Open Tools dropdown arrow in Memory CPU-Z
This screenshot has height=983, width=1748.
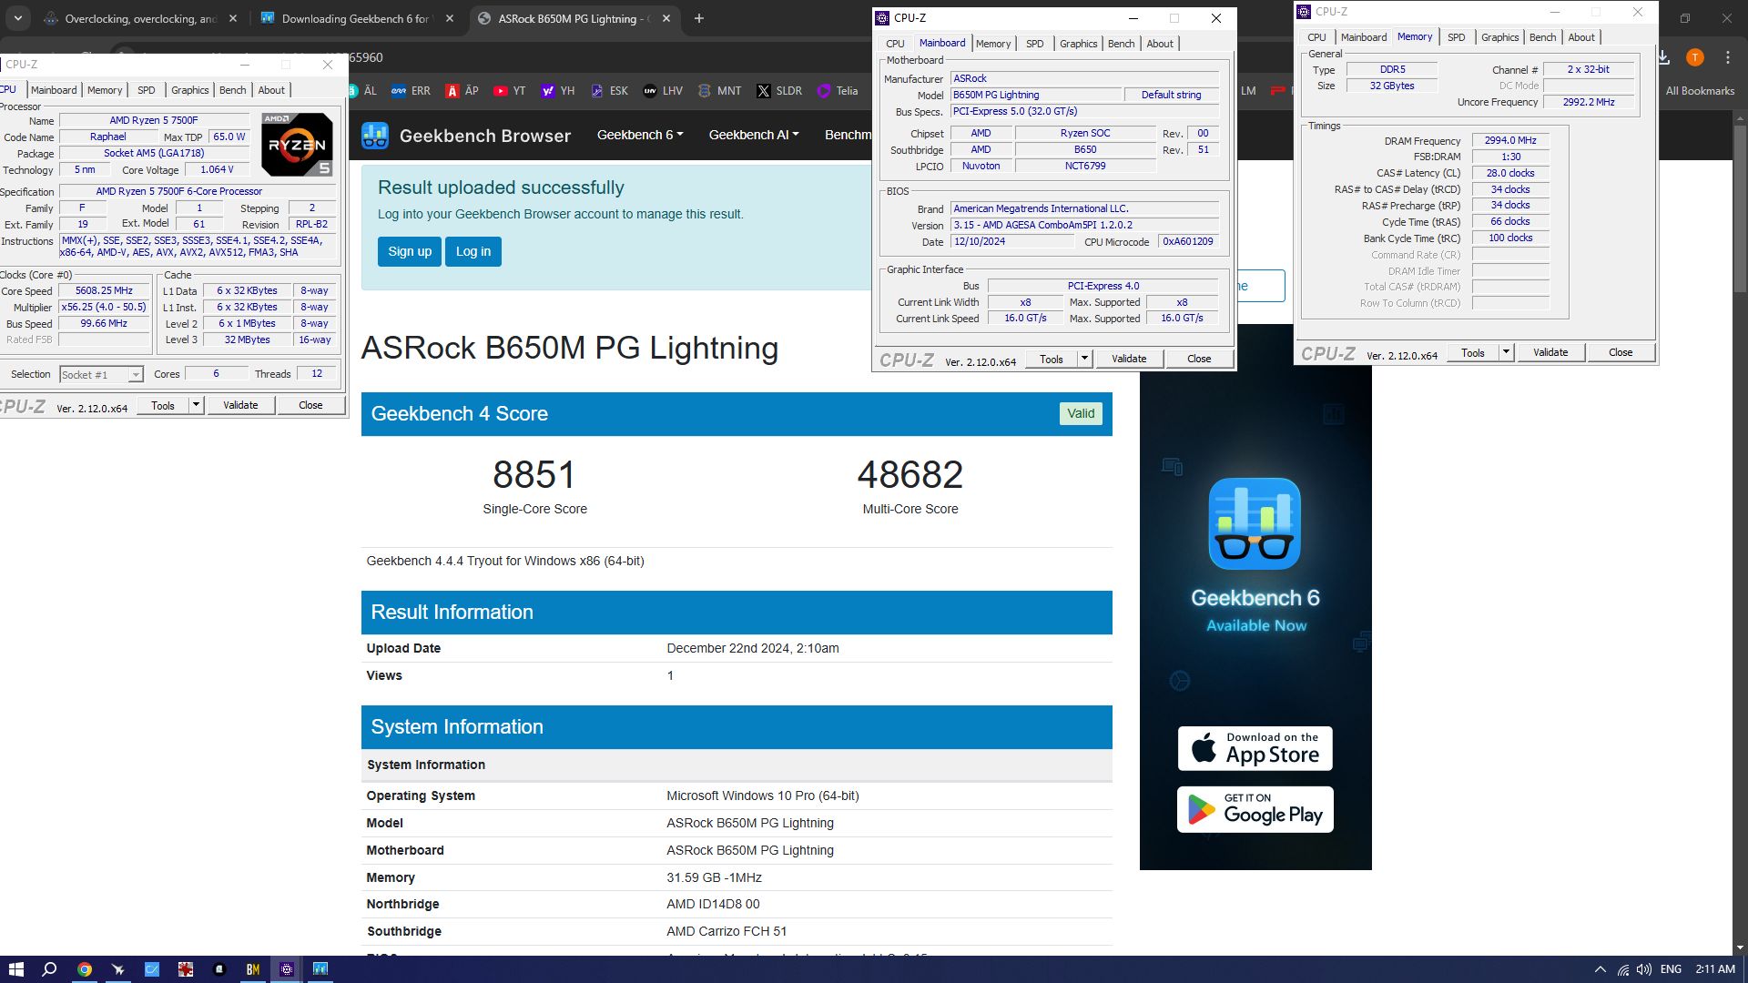pos(1506,352)
